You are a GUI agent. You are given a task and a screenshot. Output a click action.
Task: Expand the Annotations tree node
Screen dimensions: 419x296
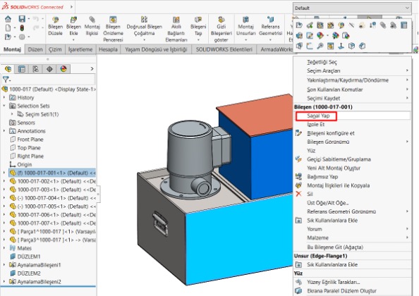click(4, 131)
